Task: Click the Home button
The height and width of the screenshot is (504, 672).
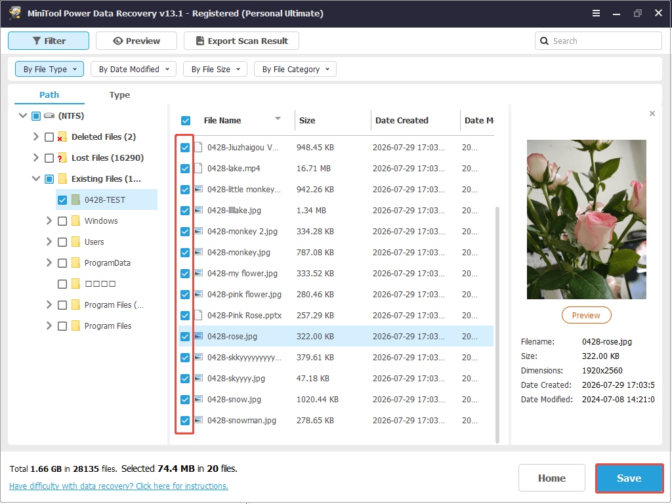Action: (x=551, y=478)
